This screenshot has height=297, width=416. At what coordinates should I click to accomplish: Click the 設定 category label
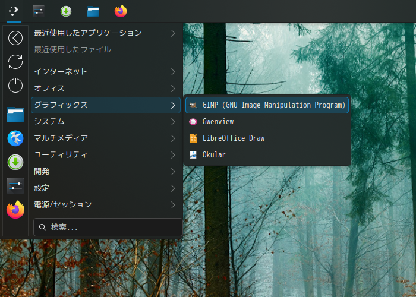42,188
